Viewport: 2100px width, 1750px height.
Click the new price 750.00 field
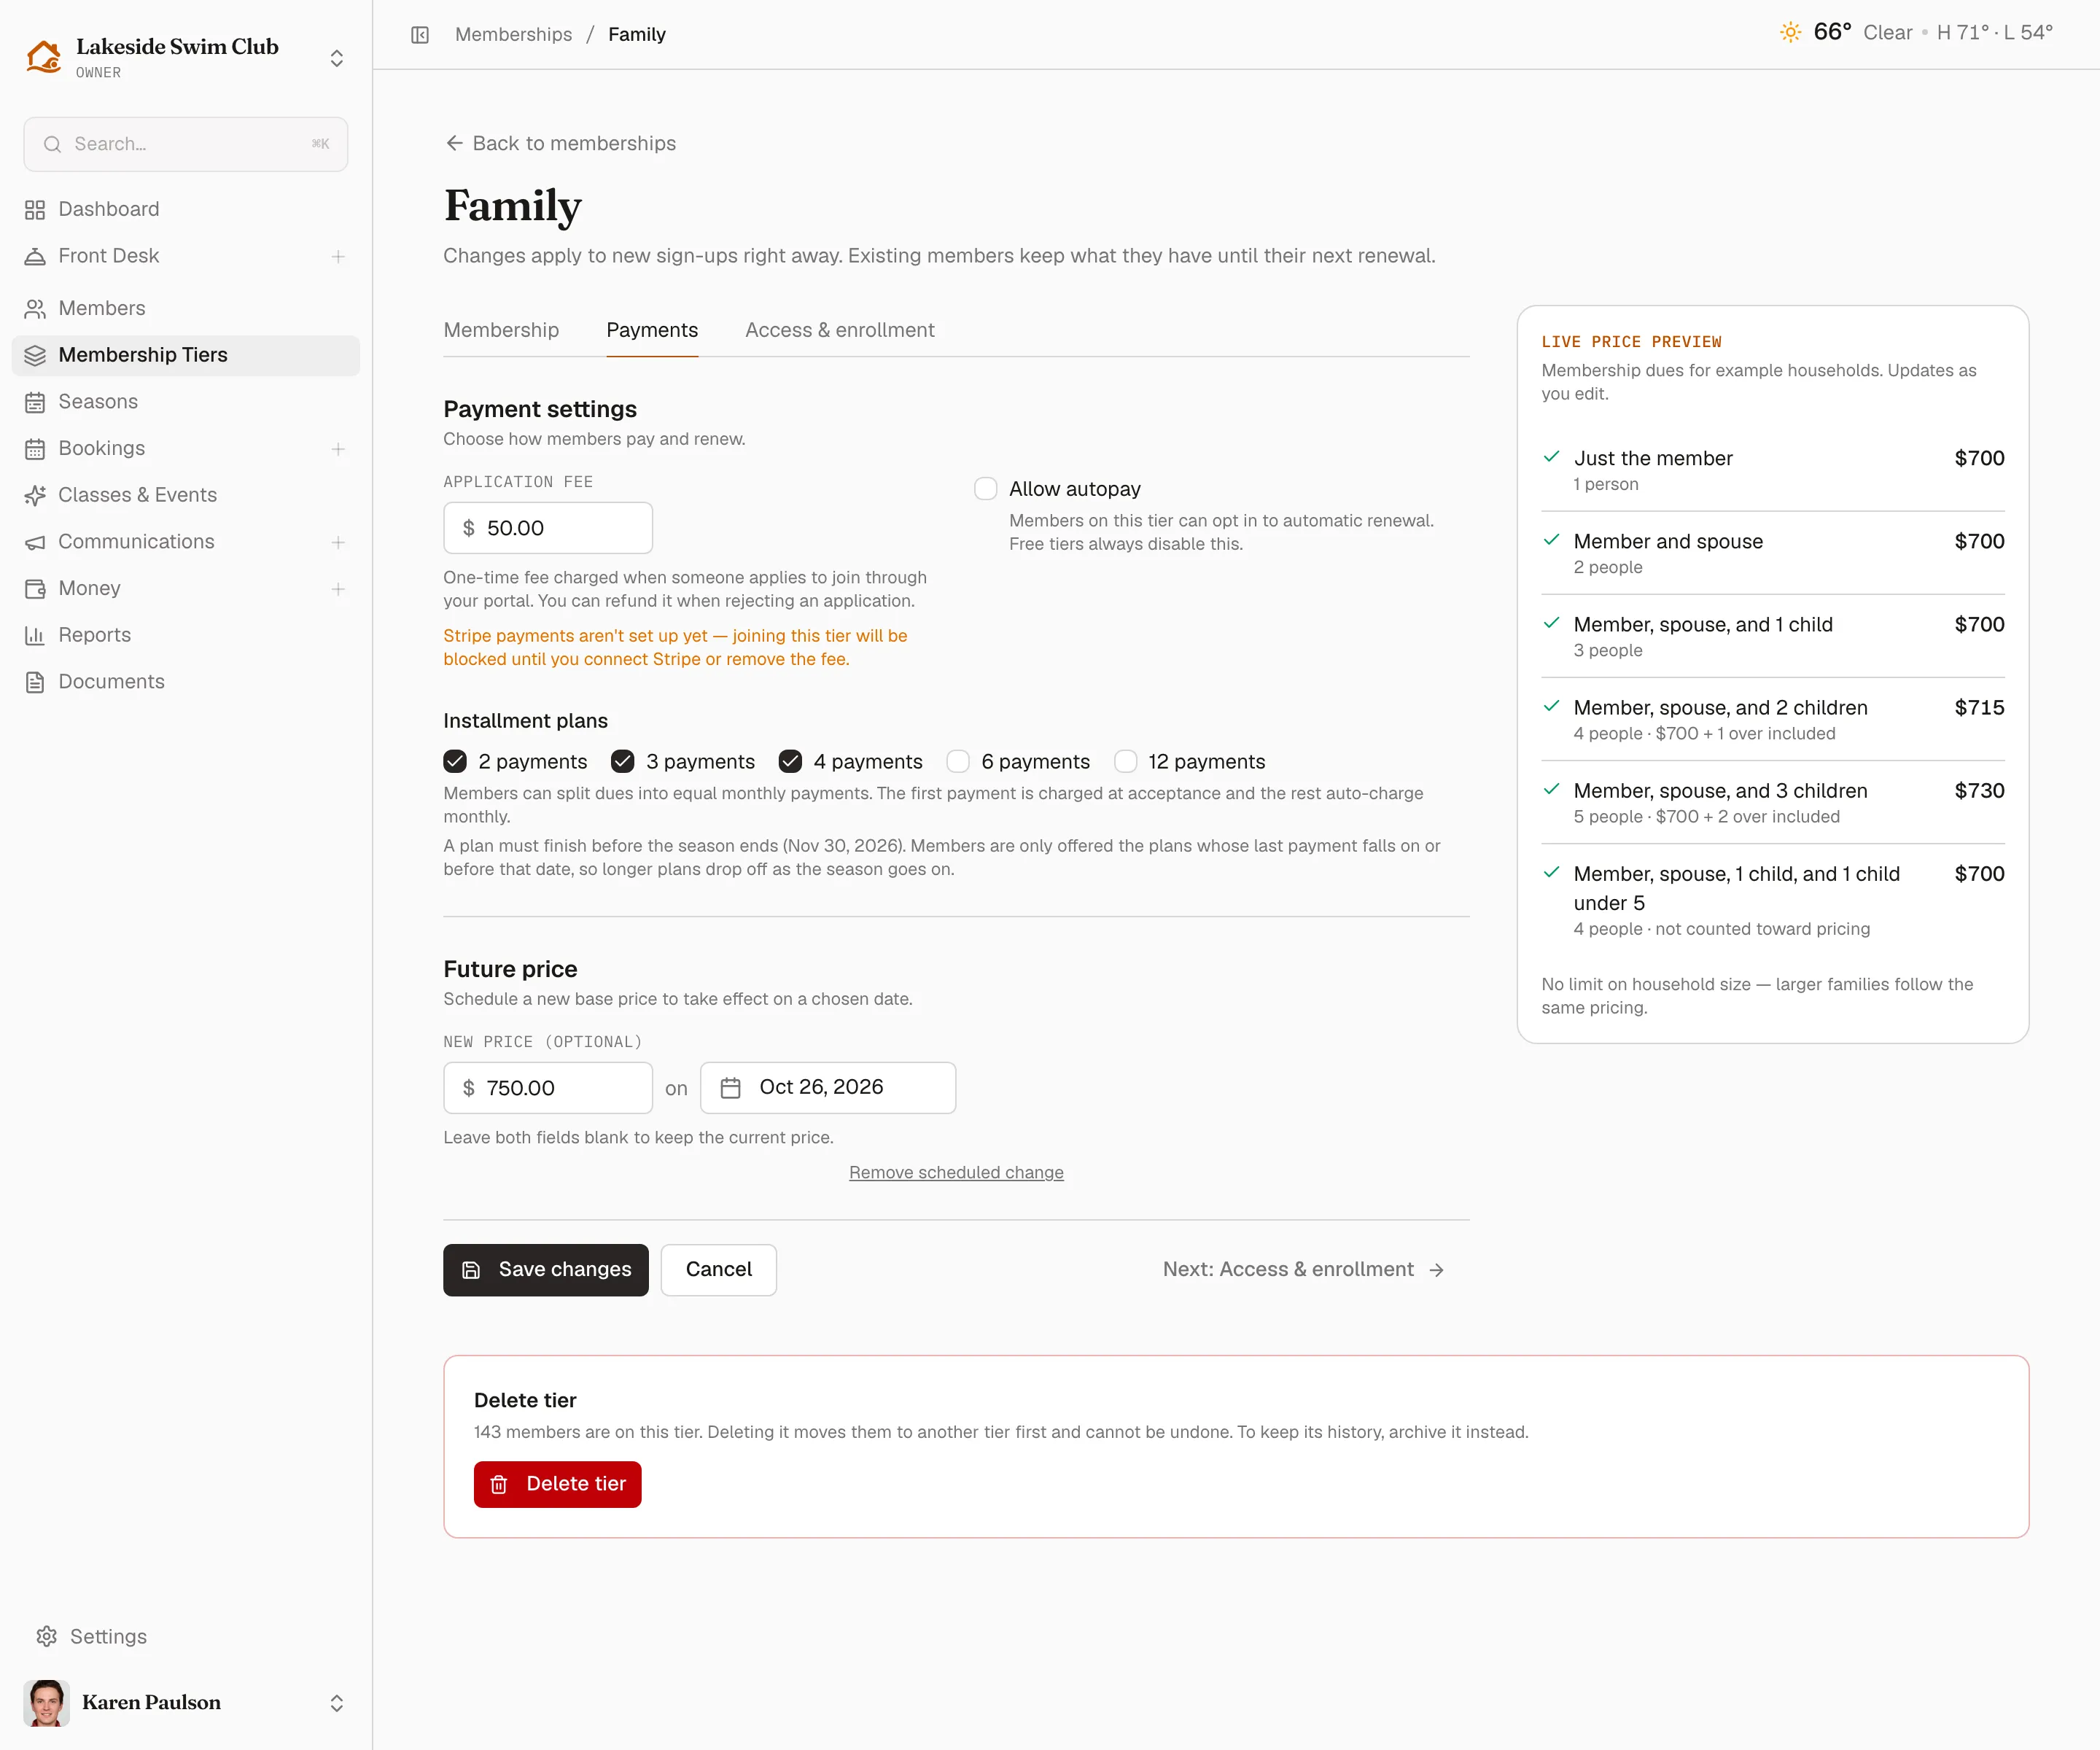548,1088
